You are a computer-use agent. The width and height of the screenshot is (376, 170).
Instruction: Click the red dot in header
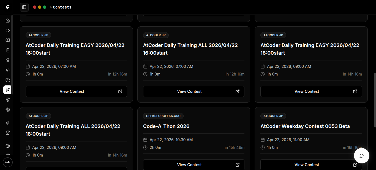click(35, 7)
